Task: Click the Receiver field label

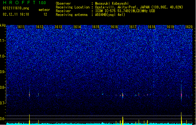Action: click(x=63, y=11)
